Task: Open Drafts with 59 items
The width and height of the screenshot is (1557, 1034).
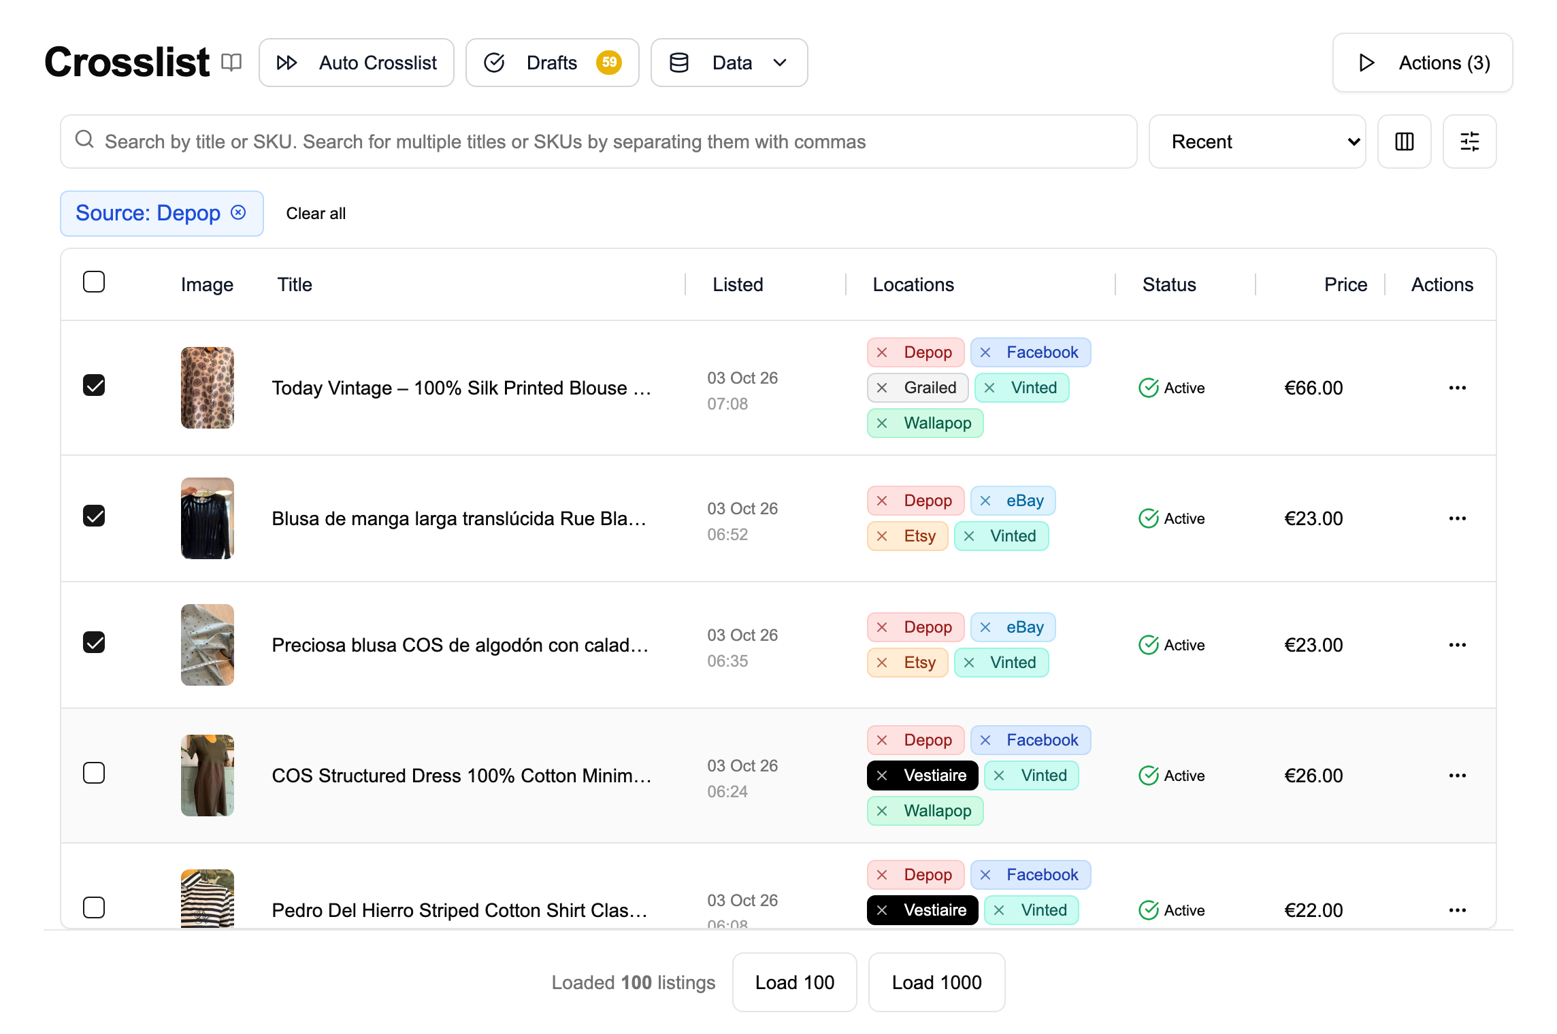Action: pyautogui.click(x=552, y=63)
